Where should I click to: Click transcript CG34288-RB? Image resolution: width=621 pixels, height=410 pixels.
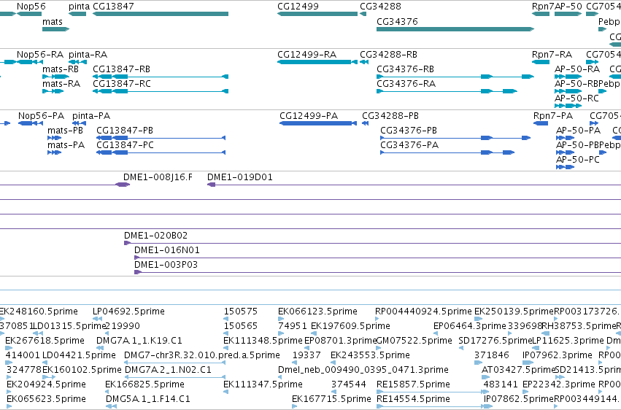(x=364, y=62)
